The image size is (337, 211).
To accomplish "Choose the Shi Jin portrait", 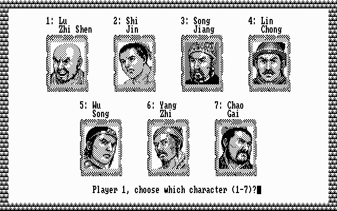I will pos(135,63).
